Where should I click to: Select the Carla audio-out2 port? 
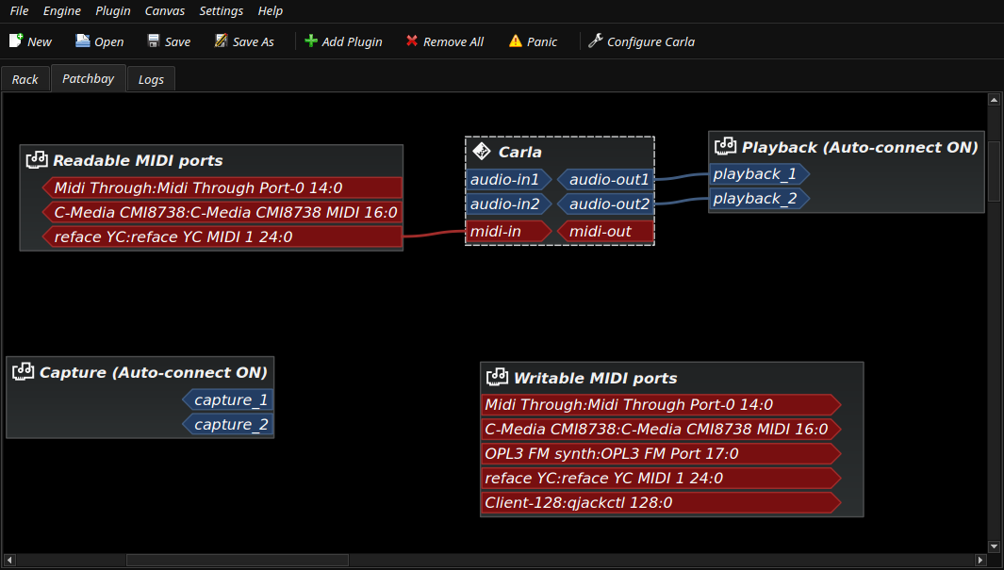(606, 204)
